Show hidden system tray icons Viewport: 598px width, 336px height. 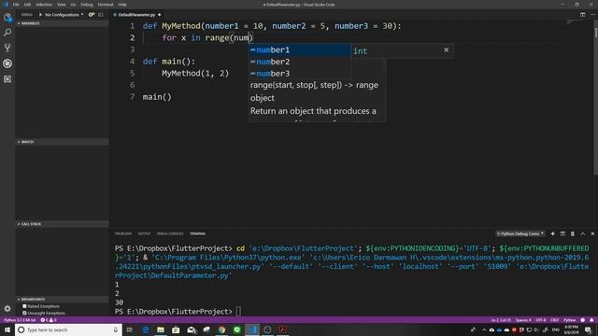click(484, 329)
